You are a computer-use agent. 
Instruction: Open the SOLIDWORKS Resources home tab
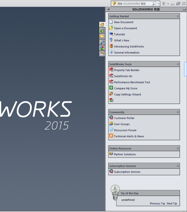102,25
